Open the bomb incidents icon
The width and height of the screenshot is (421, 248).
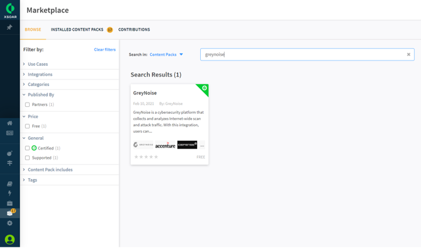tap(10, 153)
